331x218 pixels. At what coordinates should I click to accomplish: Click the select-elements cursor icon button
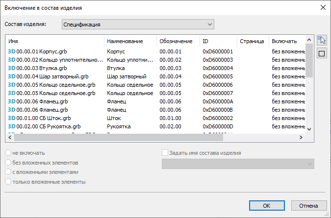tap(322, 40)
